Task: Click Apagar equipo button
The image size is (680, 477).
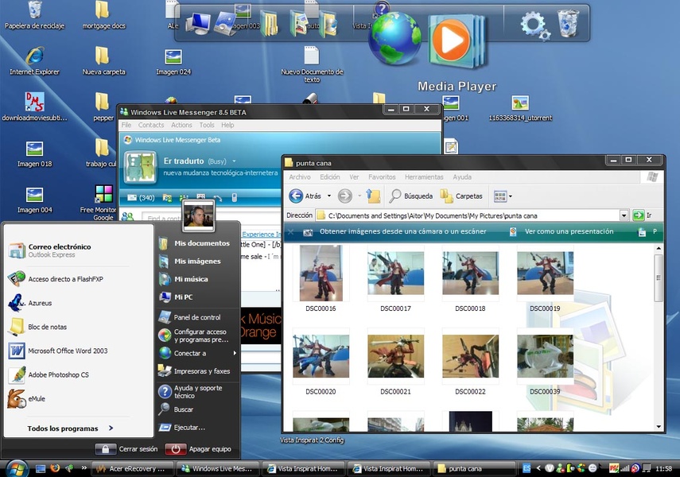Action: click(198, 449)
